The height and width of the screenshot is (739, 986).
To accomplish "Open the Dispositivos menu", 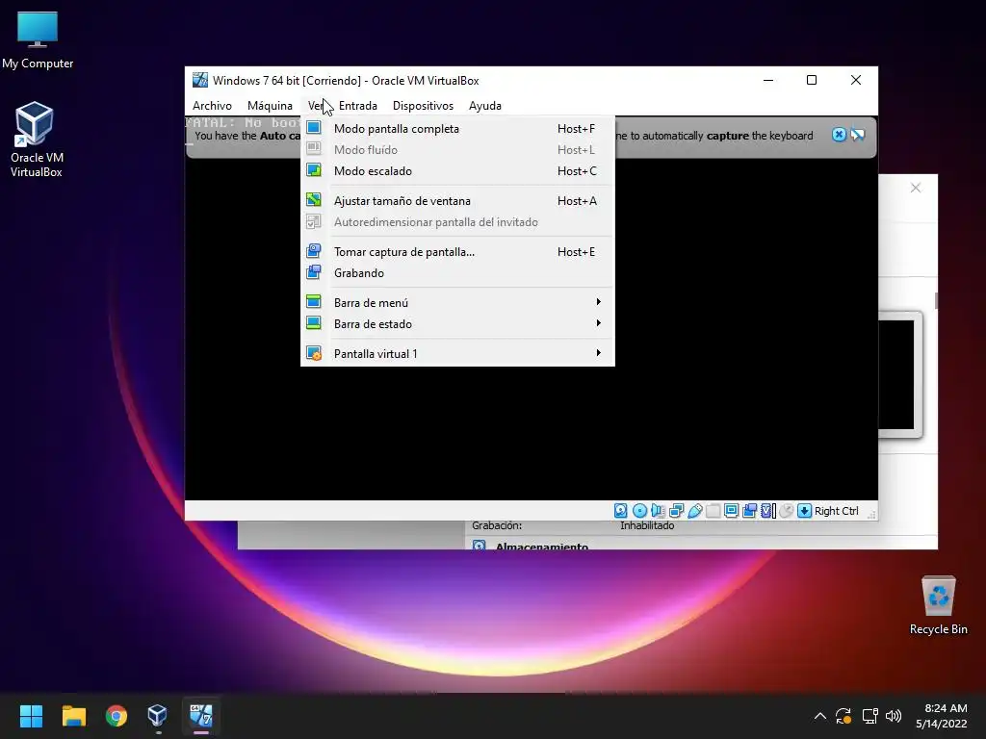I will pos(423,106).
